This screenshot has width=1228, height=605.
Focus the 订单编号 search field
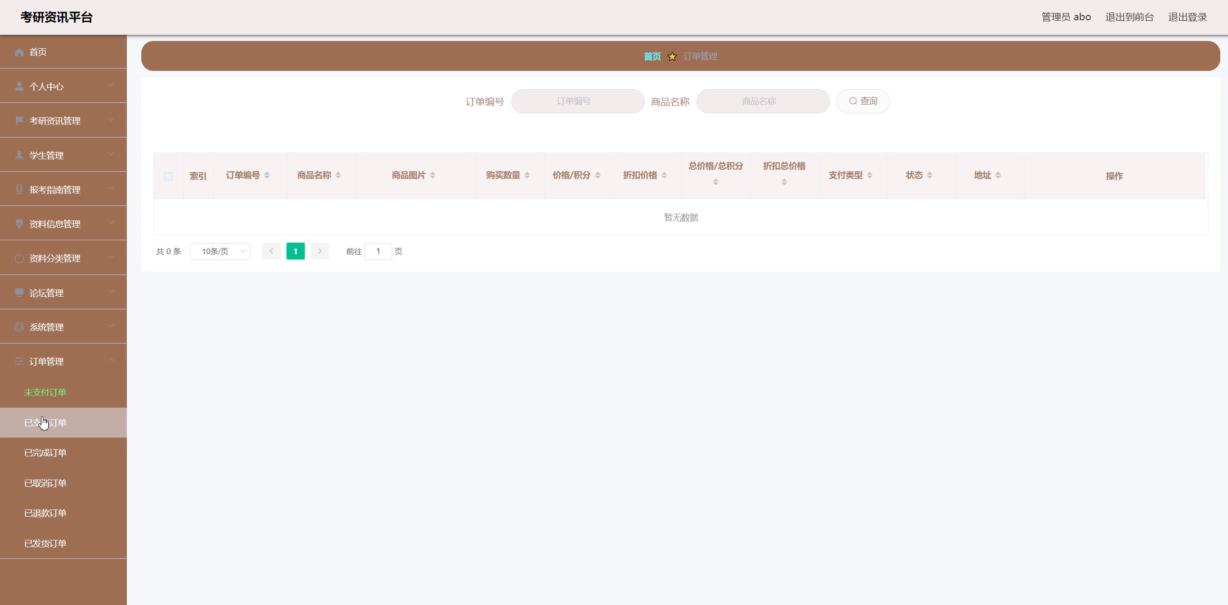pos(578,101)
